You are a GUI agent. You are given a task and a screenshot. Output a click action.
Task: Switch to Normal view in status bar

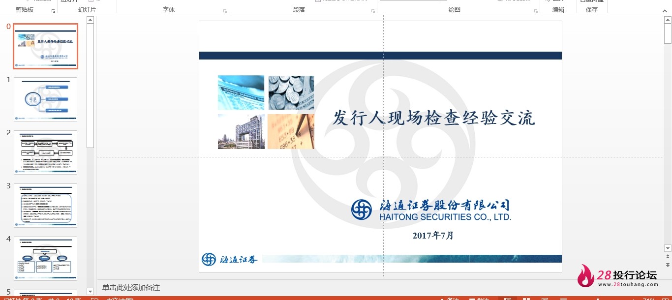[508, 298]
